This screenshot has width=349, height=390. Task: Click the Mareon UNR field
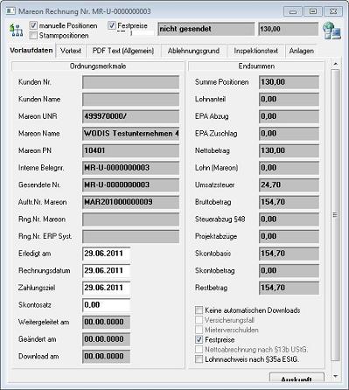pyautogui.click(x=130, y=116)
